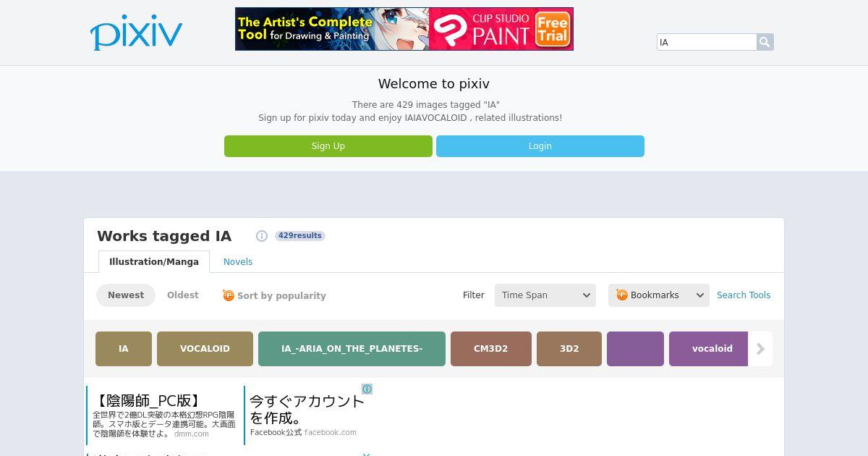
Task: Click the green Sign Up button
Action: [x=328, y=146]
